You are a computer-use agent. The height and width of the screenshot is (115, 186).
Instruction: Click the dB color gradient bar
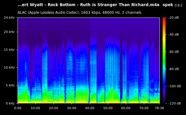(164, 60)
